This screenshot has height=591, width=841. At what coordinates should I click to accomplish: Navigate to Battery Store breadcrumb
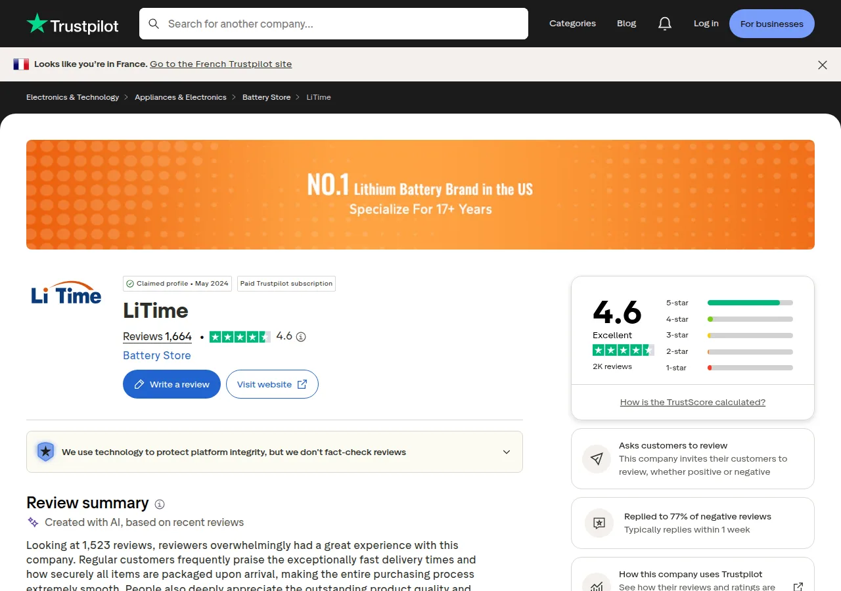[x=266, y=97]
